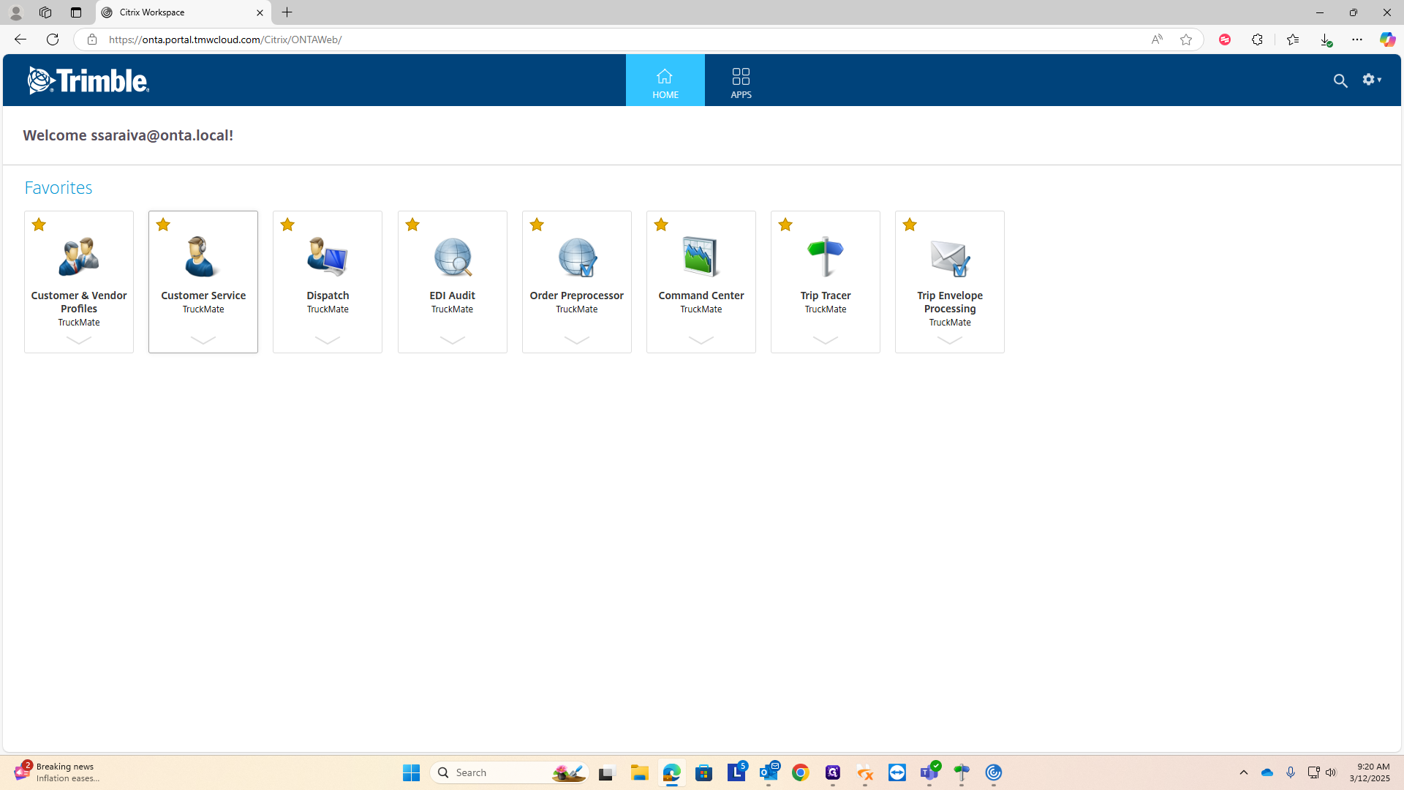1404x790 pixels.
Task: Unfavorite Dispatch using its star
Action: (x=287, y=225)
